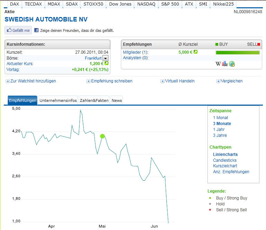The width and height of the screenshot is (266, 230).
Task: Click green arrow icon next to 5,000 €
Action: (x=196, y=52)
